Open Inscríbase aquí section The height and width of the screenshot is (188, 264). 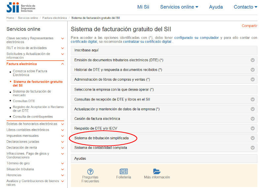[x=86, y=50]
